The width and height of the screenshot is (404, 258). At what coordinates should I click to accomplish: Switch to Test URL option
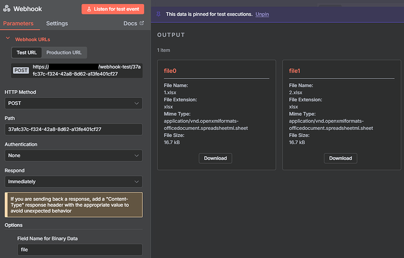(x=27, y=53)
